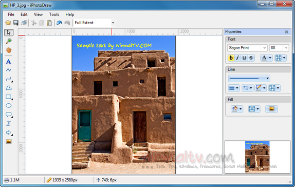Toggle italic formatting button
The width and height of the screenshot is (295, 187).
coord(237,58)
